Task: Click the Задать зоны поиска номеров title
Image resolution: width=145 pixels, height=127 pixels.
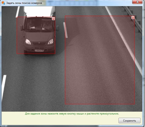Action: pyautogui.click(x=24, y=3)
